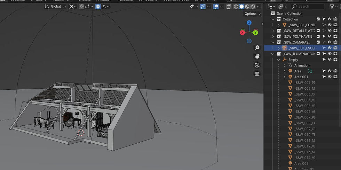Select the Animation item under Empty

301,65
